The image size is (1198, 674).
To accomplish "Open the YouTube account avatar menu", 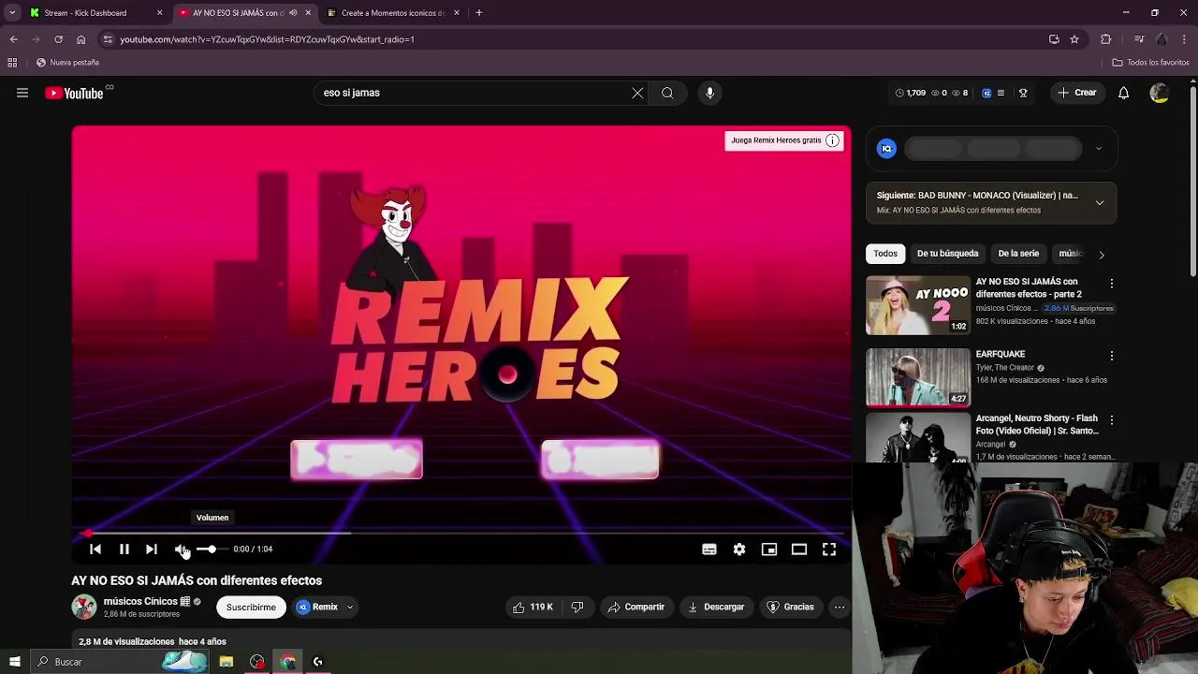I will 1159,93.
